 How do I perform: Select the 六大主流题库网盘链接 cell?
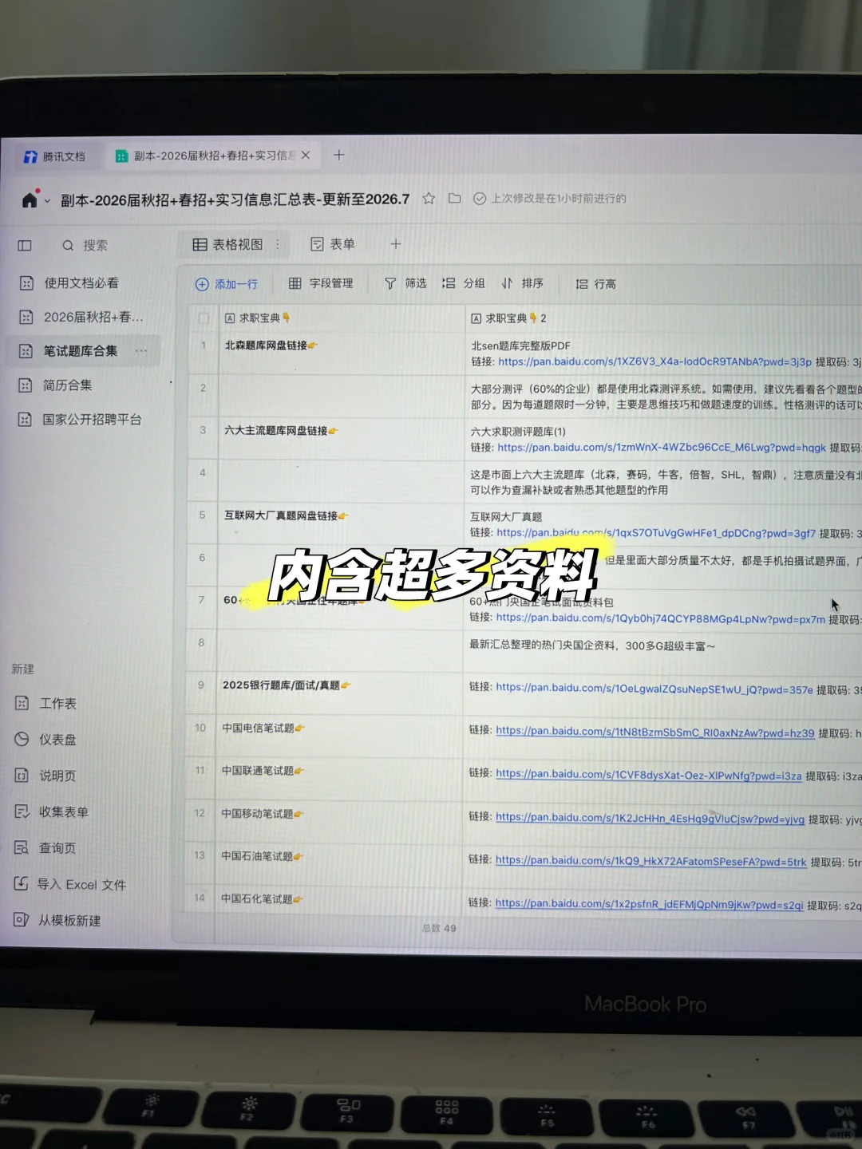341,438
